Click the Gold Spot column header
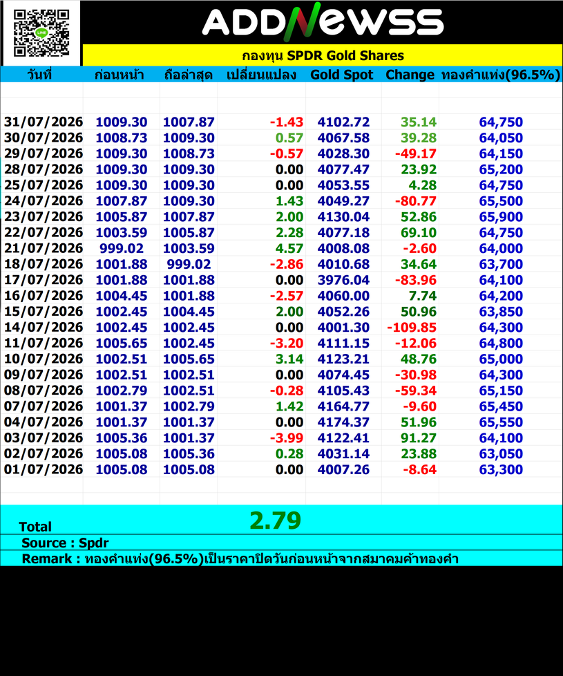 point(341,75)
